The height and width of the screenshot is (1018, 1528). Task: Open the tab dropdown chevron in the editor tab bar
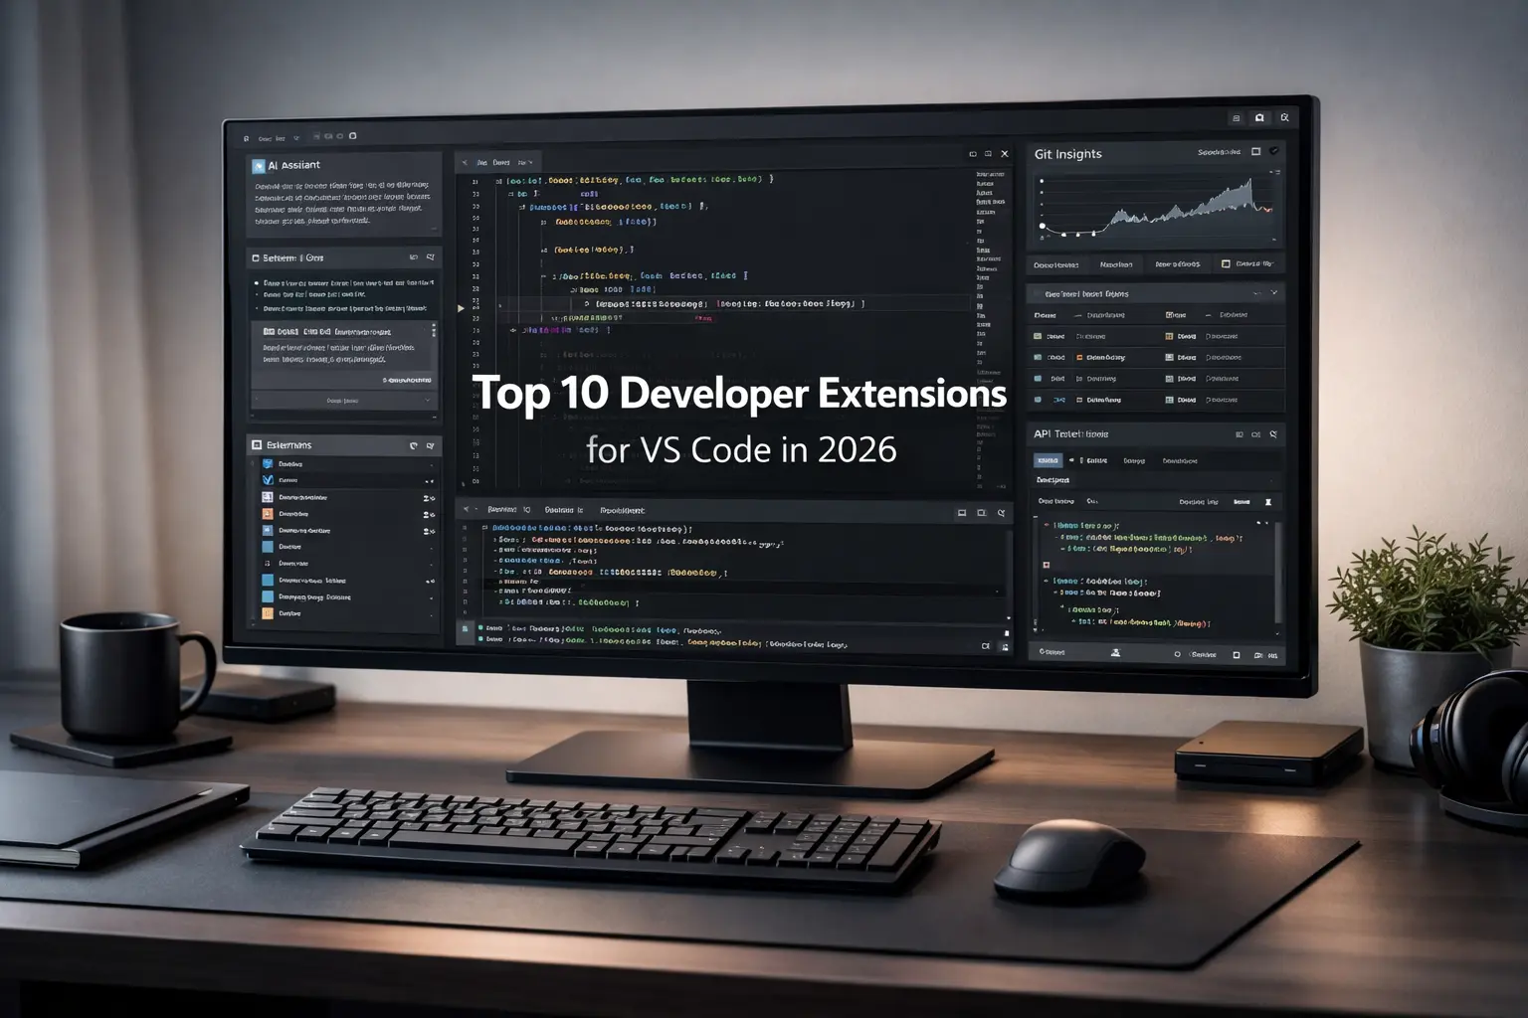(530, 162)
